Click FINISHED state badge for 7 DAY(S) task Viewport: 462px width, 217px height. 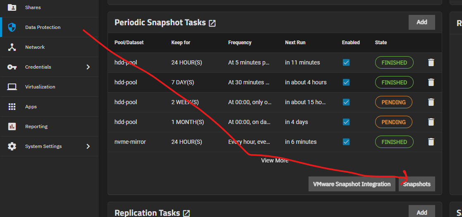394,82
